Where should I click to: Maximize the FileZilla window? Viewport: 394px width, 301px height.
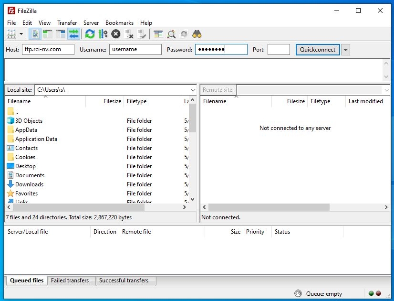358,11
